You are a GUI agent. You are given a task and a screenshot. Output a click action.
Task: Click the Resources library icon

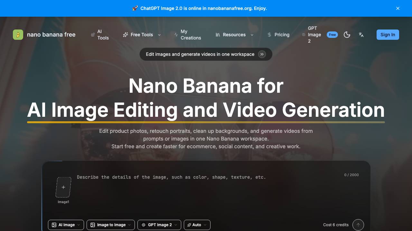pos(218,35)
